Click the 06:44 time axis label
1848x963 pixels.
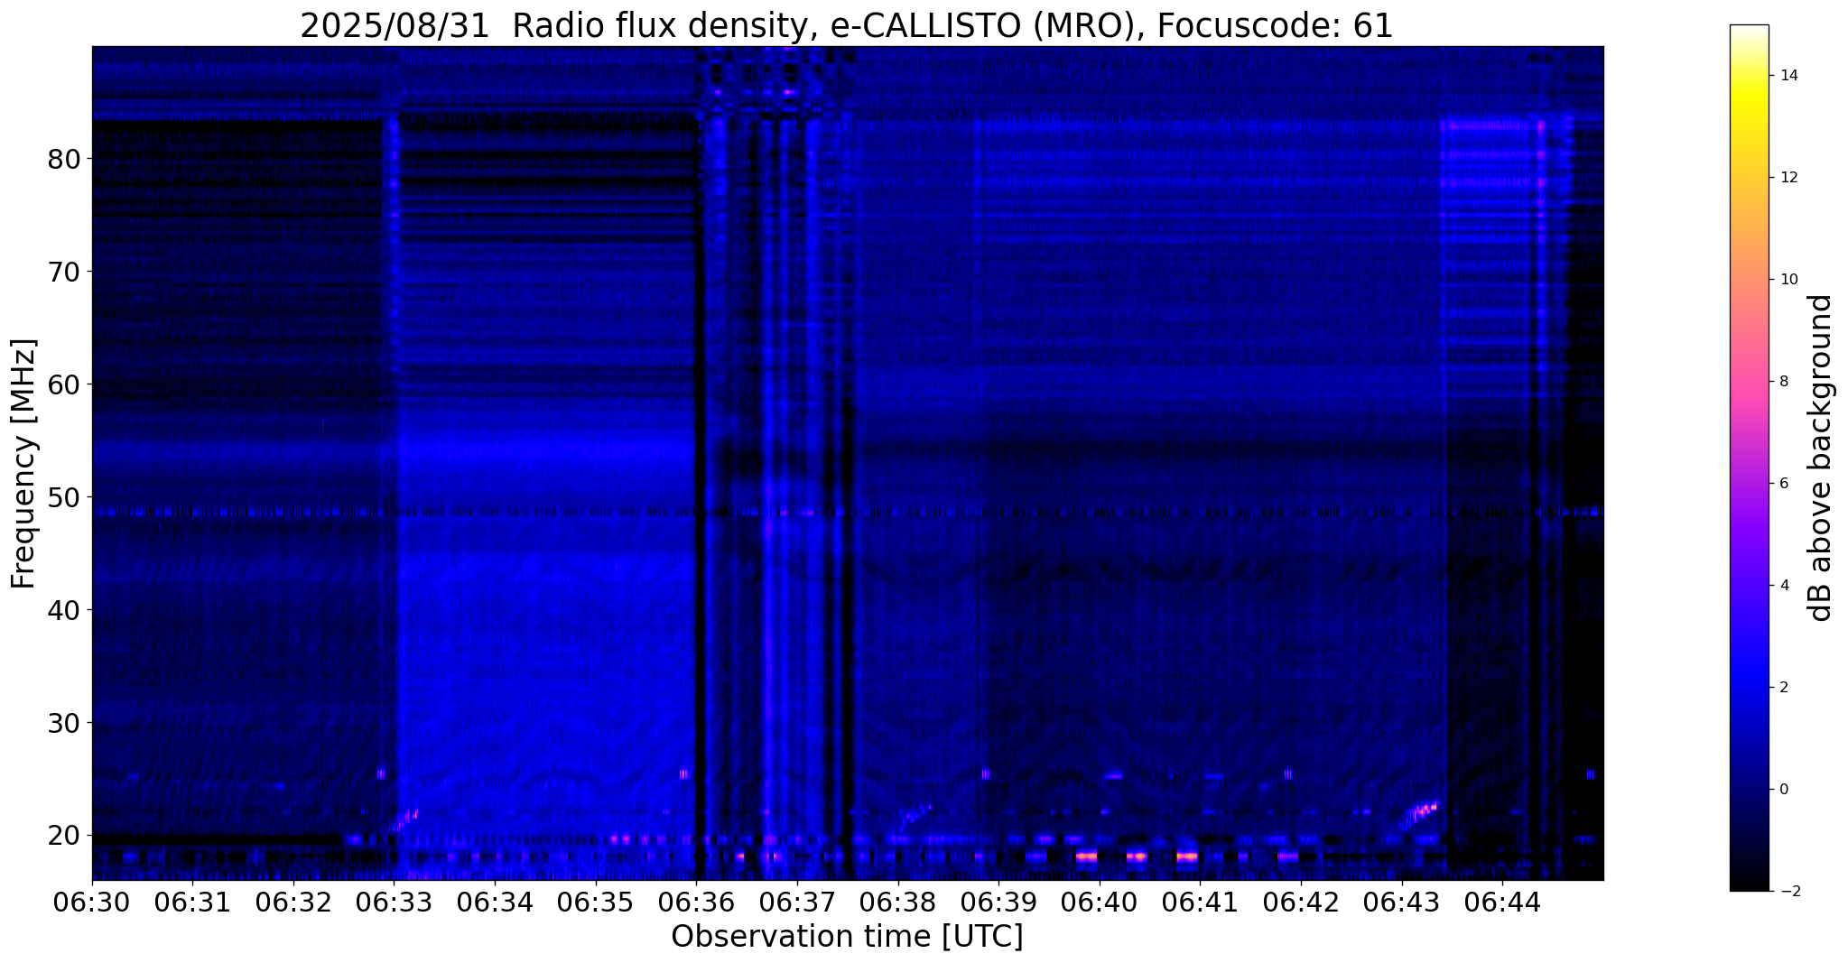[1502, 903]
